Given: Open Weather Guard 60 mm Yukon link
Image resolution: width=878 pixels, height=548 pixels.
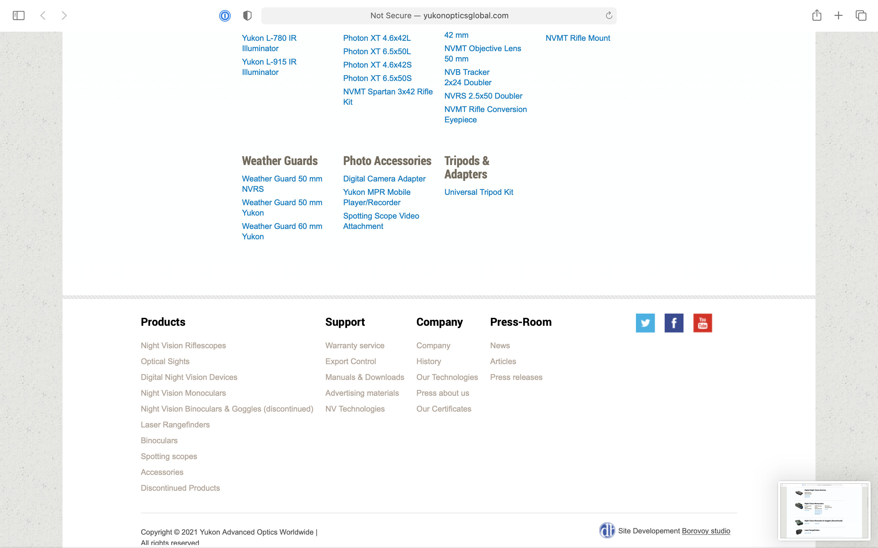Looking at the screenshot, I should point(282,231).
